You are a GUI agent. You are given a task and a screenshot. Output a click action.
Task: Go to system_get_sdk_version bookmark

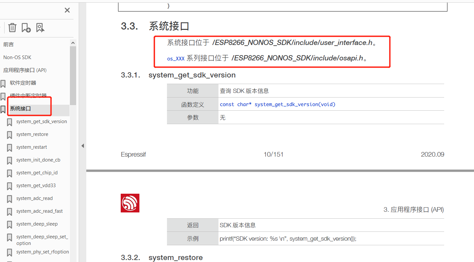click(x=42, y=121)
